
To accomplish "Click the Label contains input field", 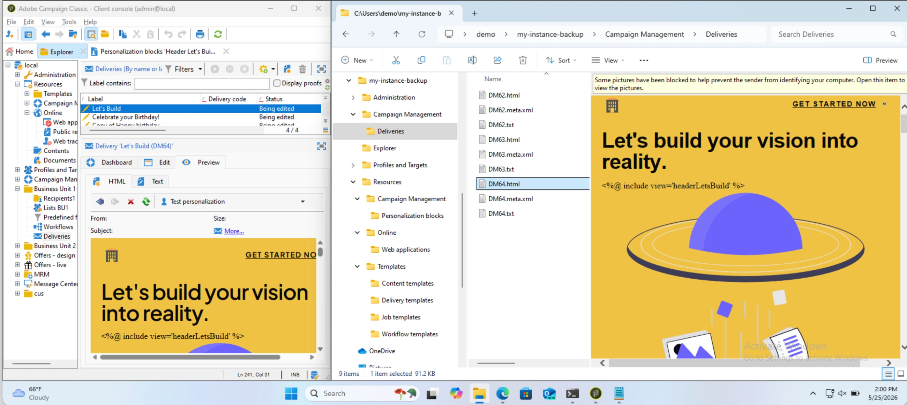I will coord(202,83).
